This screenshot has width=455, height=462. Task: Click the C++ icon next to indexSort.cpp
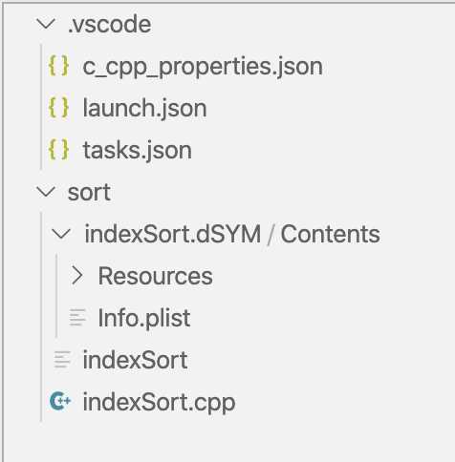pos(60,402)
